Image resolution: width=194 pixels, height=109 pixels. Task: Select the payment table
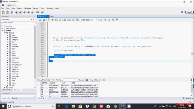point(15,74)
